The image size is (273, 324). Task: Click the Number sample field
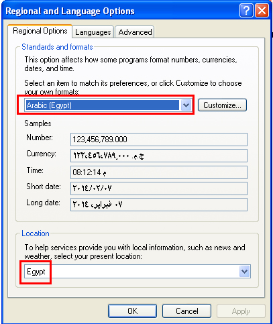click(159, 140)
